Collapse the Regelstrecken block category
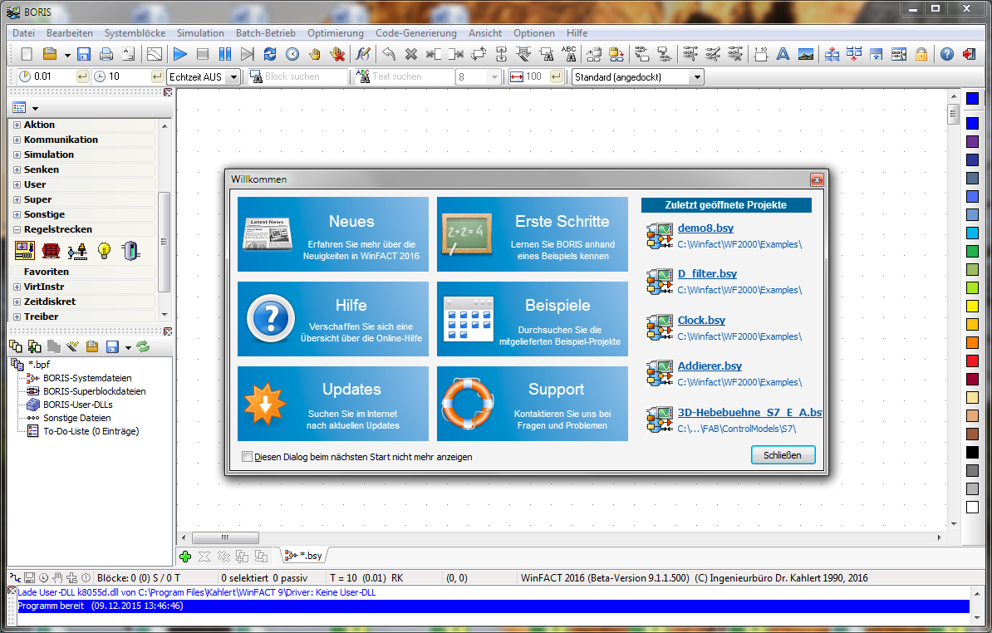 tap(17, 229)
